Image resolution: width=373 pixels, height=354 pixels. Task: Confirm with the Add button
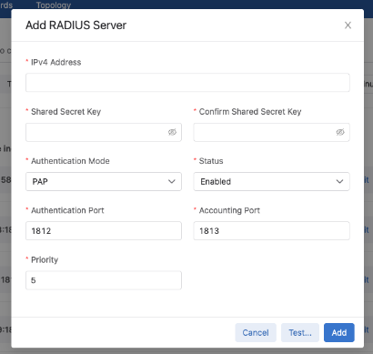click(x=339, y=333)
